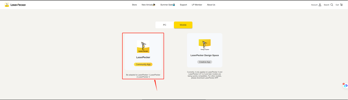Click the Search link text
The width and height of the screenshot is (348, 100).
point(327,5)
